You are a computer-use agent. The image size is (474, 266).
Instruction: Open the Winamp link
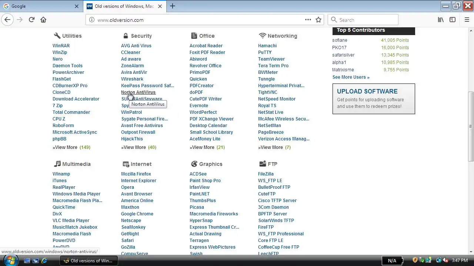(x=61, y=174)
